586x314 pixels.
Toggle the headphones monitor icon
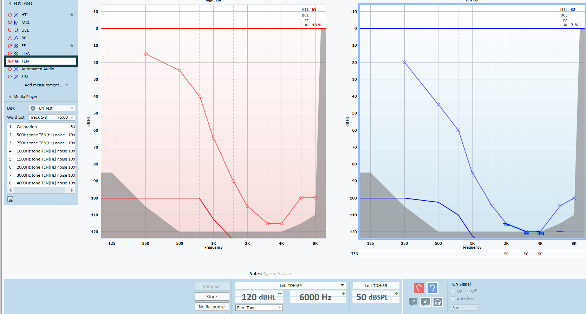click(x=438, y=302)
